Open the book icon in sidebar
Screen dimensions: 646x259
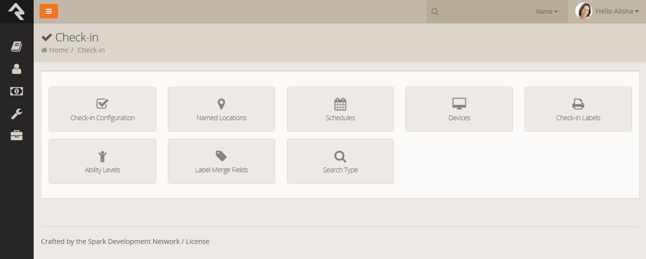[17, 47]
